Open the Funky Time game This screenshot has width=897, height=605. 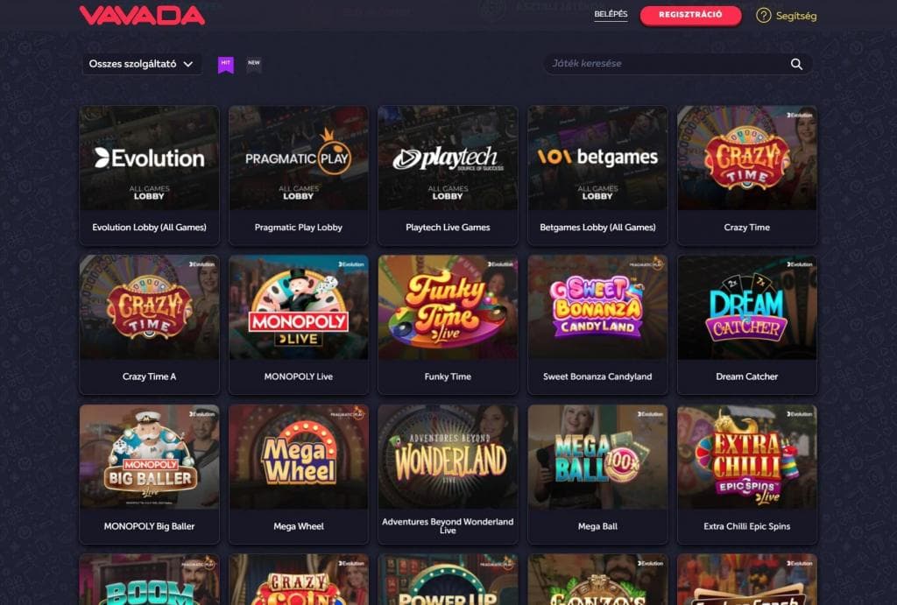(448, 325)
